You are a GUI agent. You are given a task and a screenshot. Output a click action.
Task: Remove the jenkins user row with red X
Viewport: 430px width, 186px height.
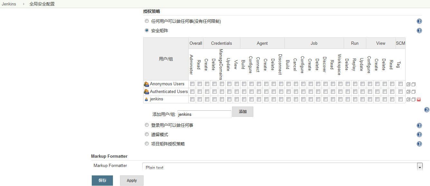tap(419, 99)
